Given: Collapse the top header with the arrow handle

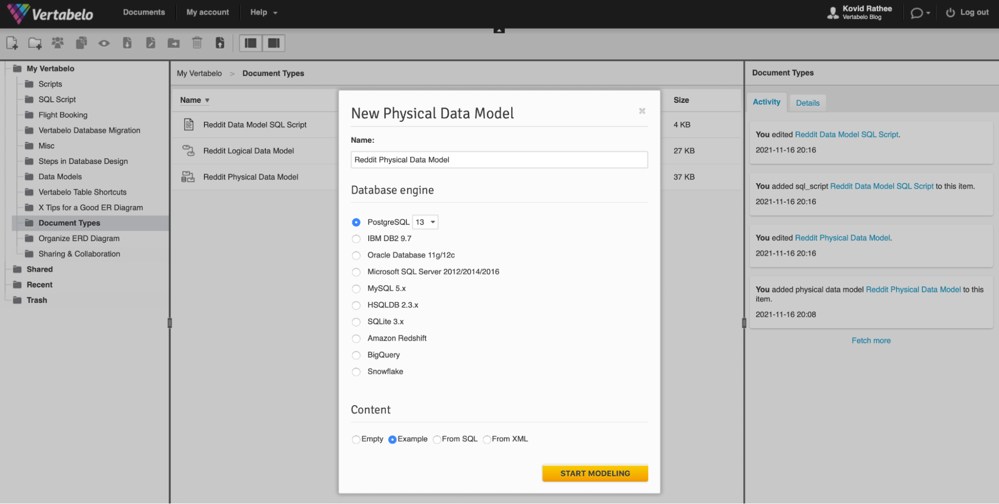Looking at the screenshot, I should click(x=499, y=30).
